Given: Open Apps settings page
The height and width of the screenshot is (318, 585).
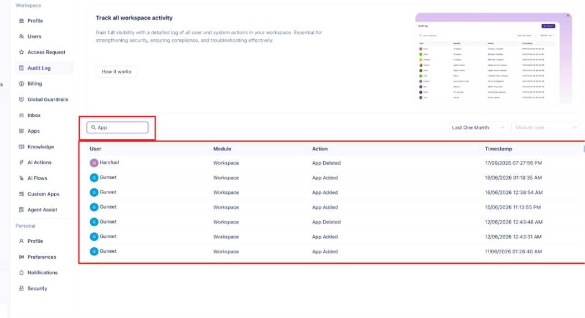Looking at the screenshot, I should pyautogui.click(x=44, y=131).
